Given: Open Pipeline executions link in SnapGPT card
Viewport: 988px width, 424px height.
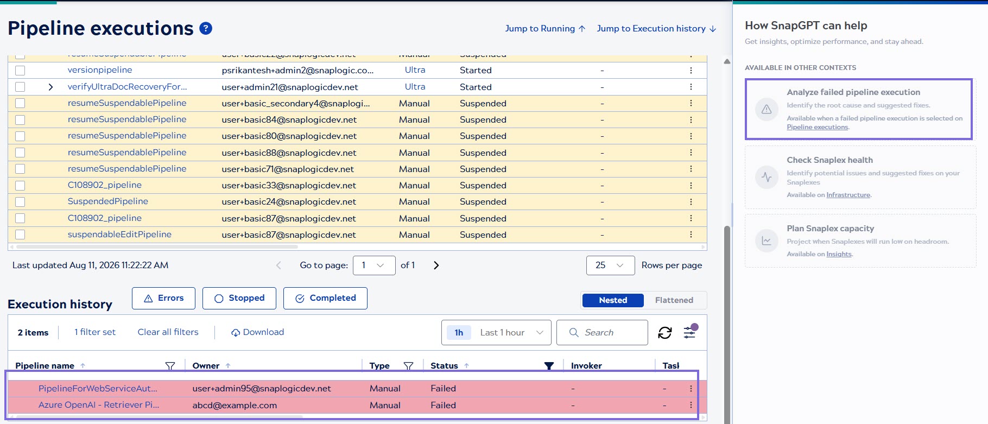Looking at the screenshot, I should coord(817,127).
